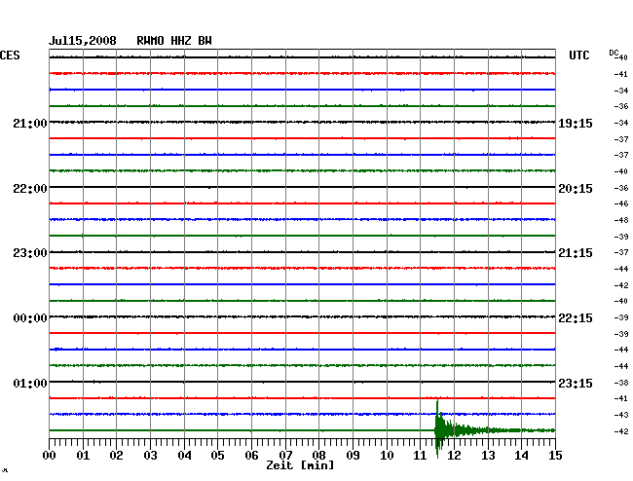Screen dimensions: 633x481
Task: Select the 23:00 local time label
Action: coord(30,253)
